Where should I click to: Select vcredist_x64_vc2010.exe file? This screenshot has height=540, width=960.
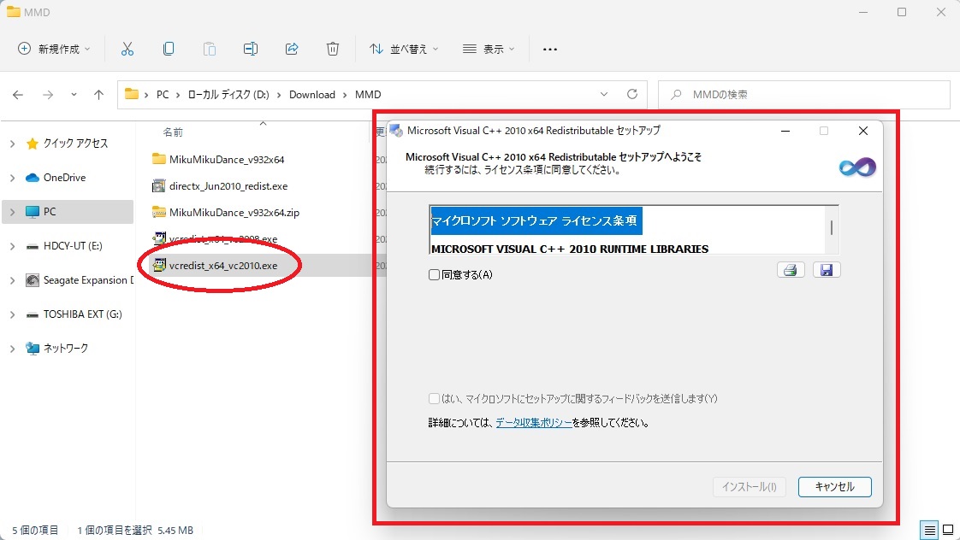[222, 266]
